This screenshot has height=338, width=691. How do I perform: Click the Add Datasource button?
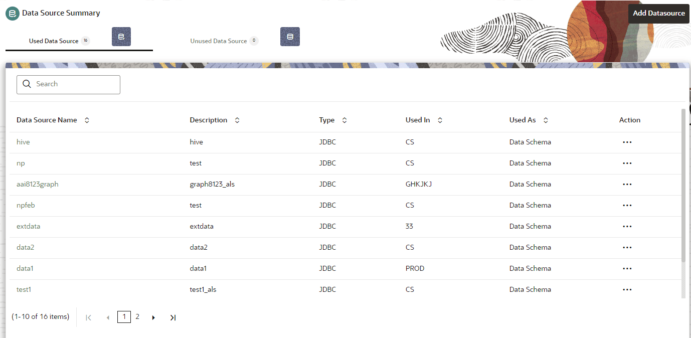tap(658, 14)
